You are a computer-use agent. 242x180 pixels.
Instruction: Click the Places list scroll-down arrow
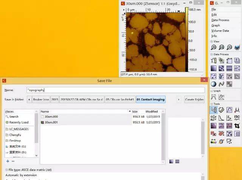click(36, 155)
